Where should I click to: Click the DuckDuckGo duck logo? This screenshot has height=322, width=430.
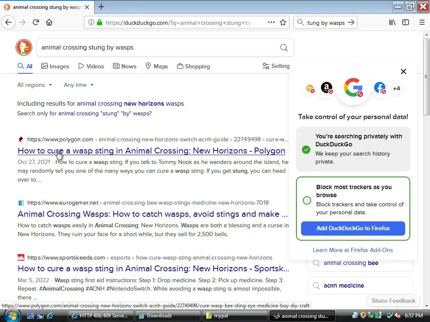[x=24, y=47]
